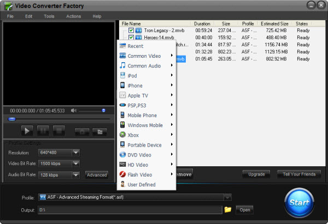This screenshot has width=328, height=224.
Task: Click the Advanced settings button
Action: (x=97, y=175)
